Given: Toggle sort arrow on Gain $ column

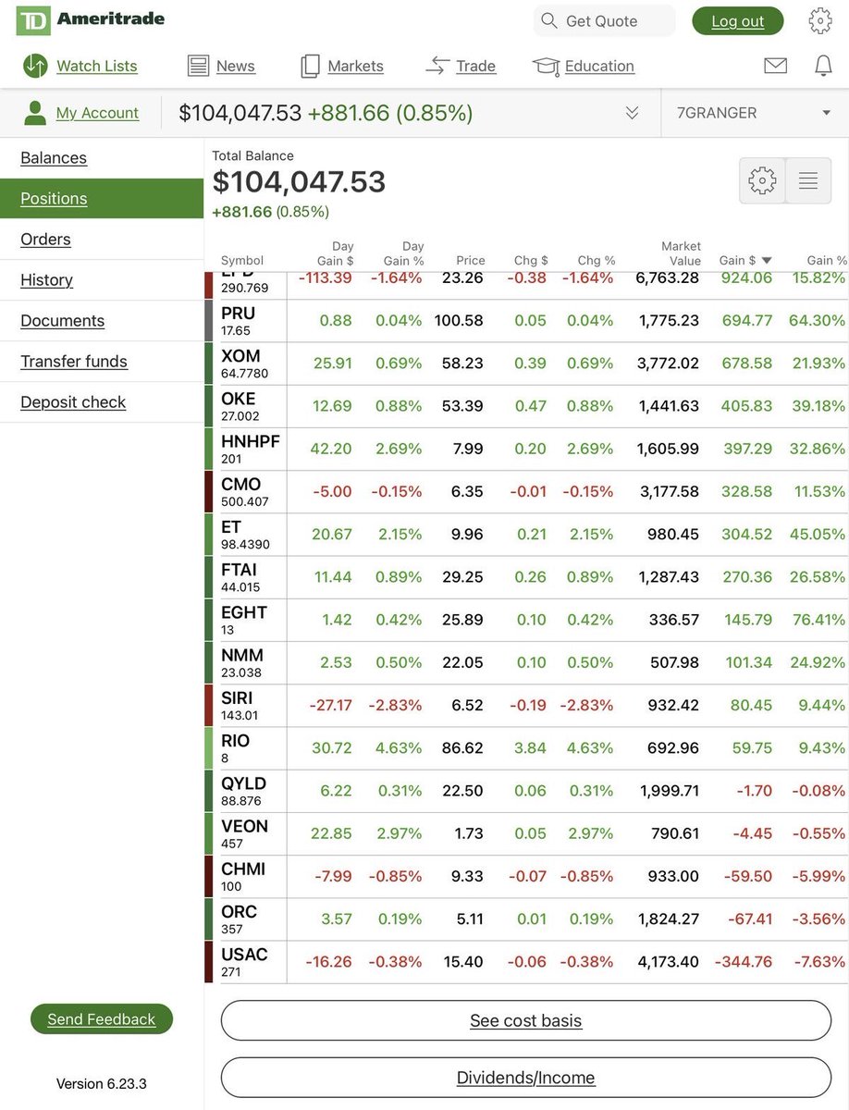Looking at the screenshot, I should coord(767,261).
